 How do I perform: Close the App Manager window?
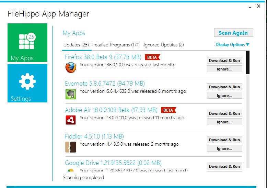click(x=258, y=6)
